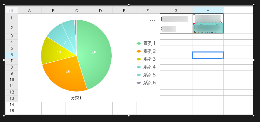
Task: Click cell G1 with blurred text
Action: tap(176, 18)
